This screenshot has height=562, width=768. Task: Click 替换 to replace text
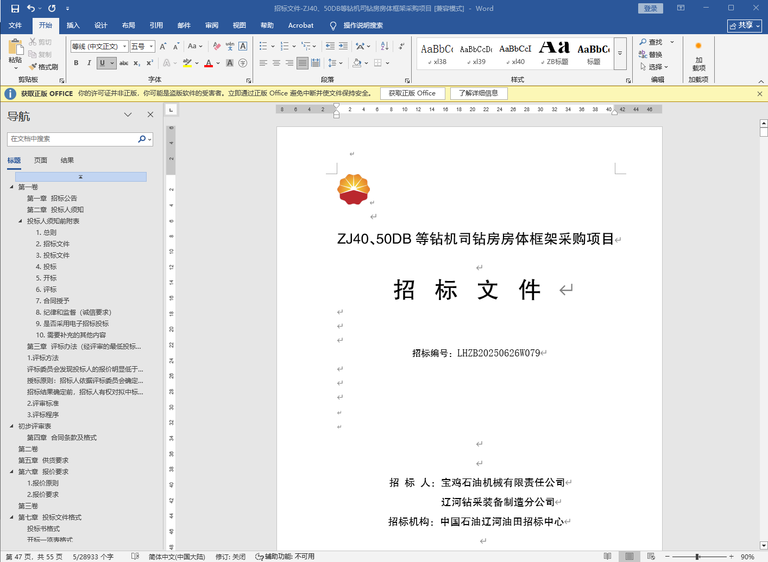651,54
